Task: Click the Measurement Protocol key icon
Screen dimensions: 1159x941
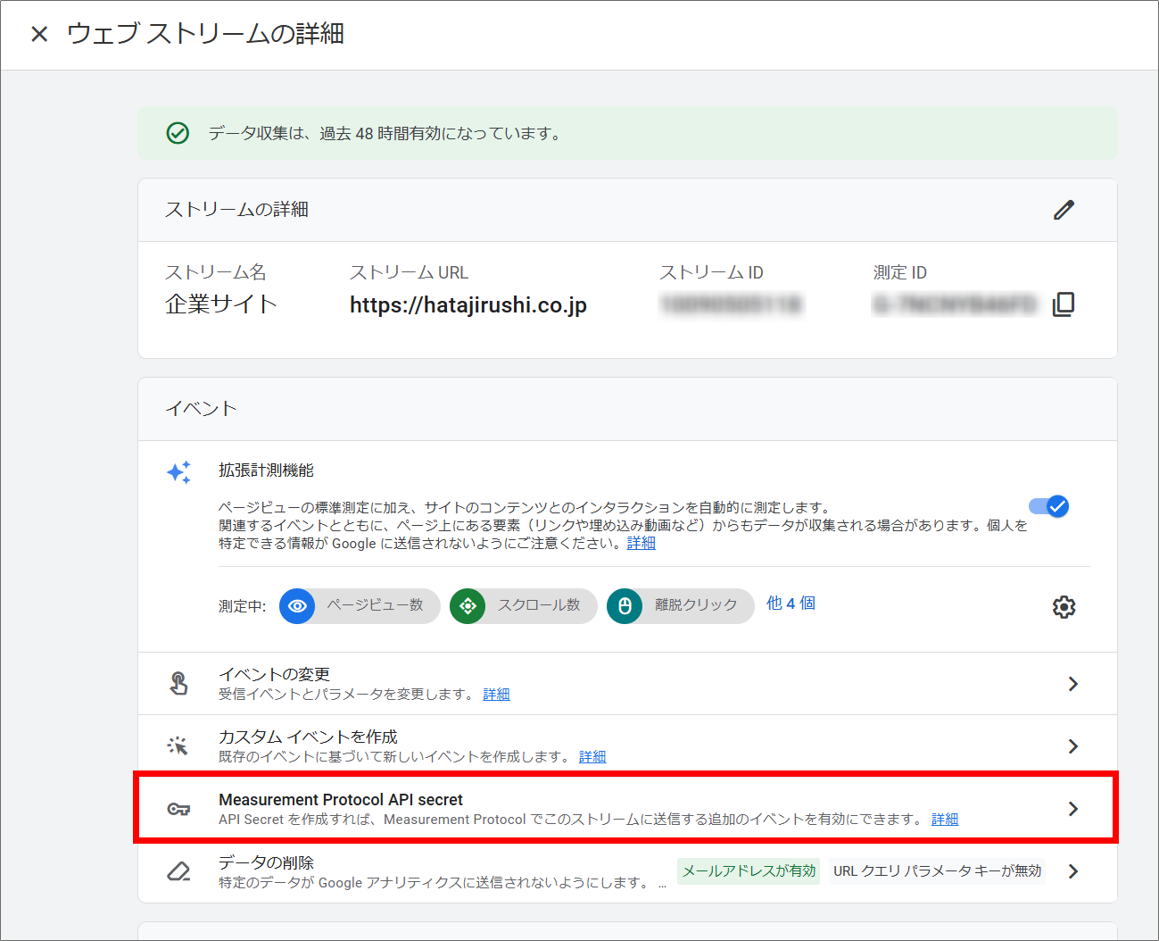Action: click(178, 809)
